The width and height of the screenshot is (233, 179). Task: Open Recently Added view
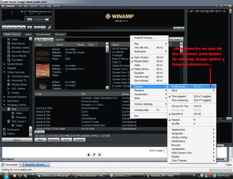pos(20,48)
